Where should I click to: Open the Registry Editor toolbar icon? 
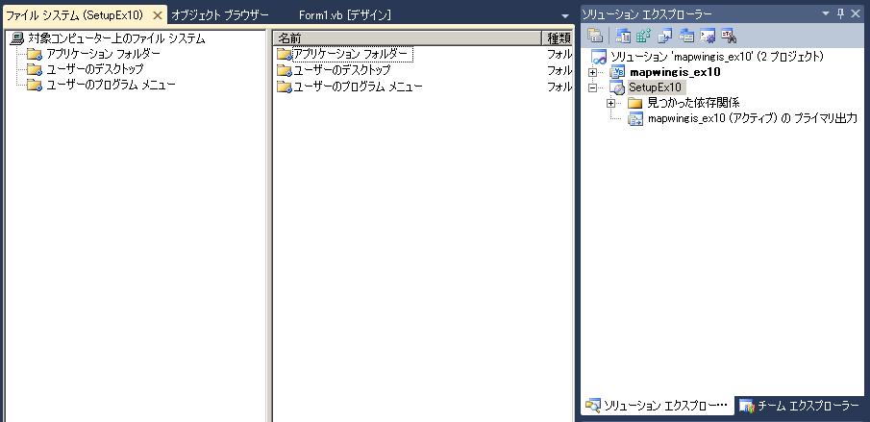644,37
